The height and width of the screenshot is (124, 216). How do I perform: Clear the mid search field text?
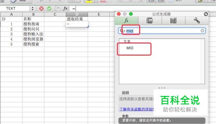pyautogui.click(x=202, y=30)
